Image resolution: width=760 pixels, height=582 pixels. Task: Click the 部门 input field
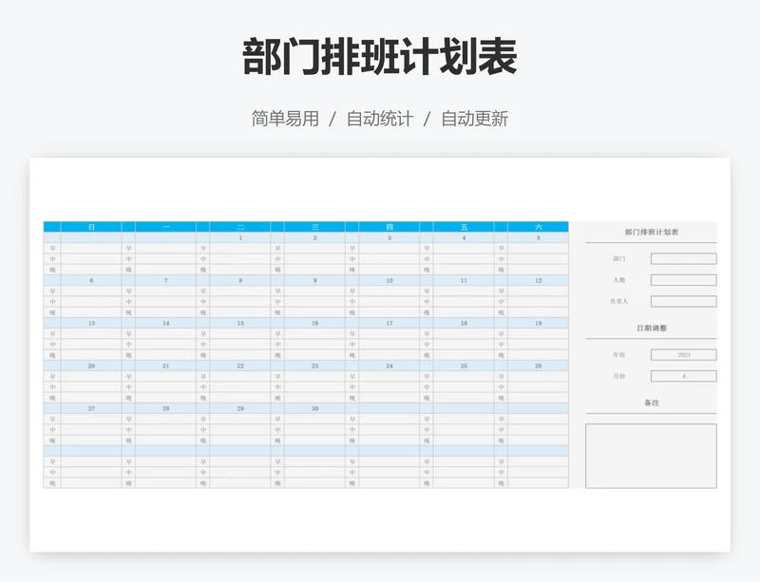pos(683,259)
